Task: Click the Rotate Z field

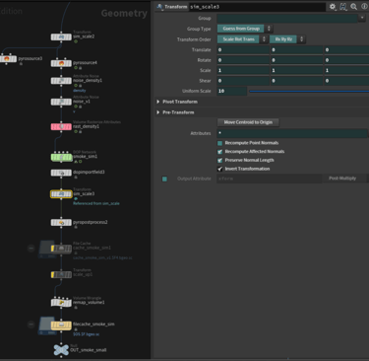Action: pyautogui.click(x=346, y=60)
